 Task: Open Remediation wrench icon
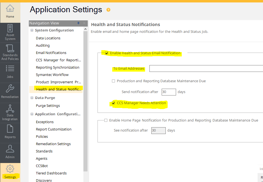pyautogui.click(x=10, y=92)
